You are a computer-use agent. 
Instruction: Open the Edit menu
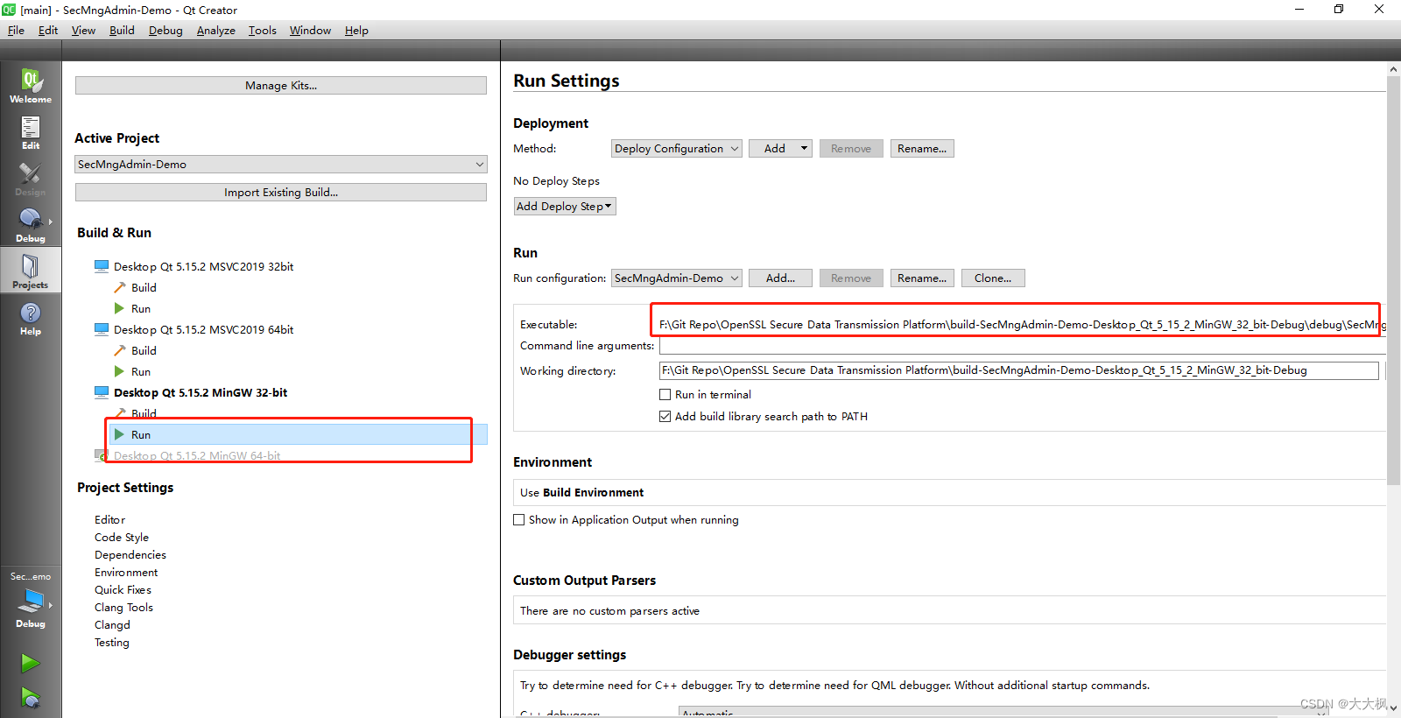coord(48,31)
